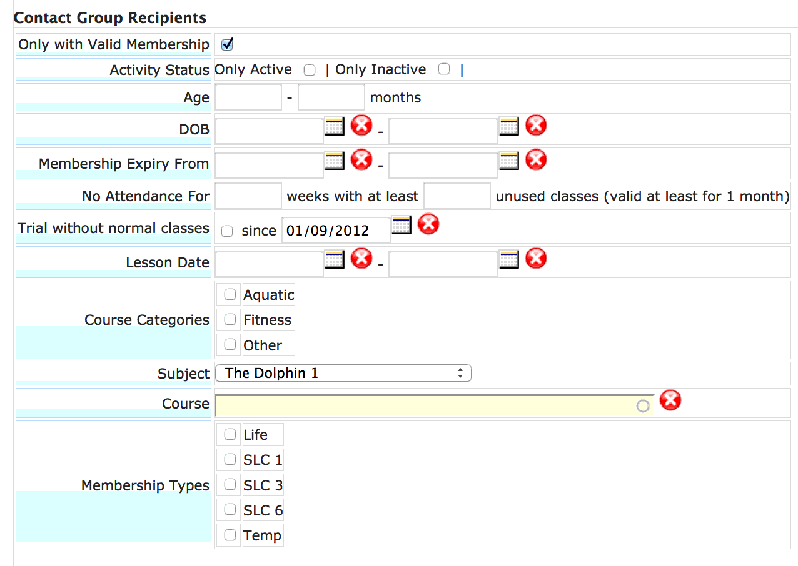This screenshot has height=566, width=798.
Task: Uncheck Only with Valid Membership
Action: [228, 44]
